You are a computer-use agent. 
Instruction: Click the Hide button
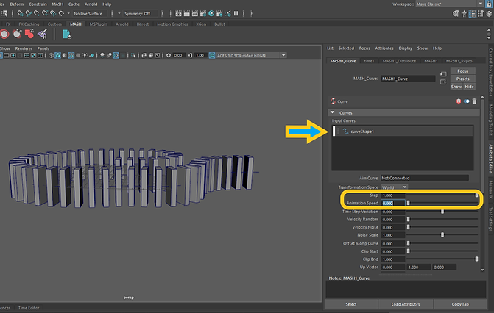click(x=469, y=87)
